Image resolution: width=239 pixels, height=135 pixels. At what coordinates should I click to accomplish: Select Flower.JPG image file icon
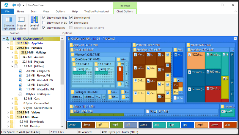click(20, 75)
